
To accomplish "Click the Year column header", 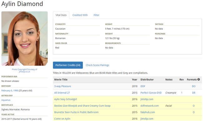I will [x=135, y=80].
